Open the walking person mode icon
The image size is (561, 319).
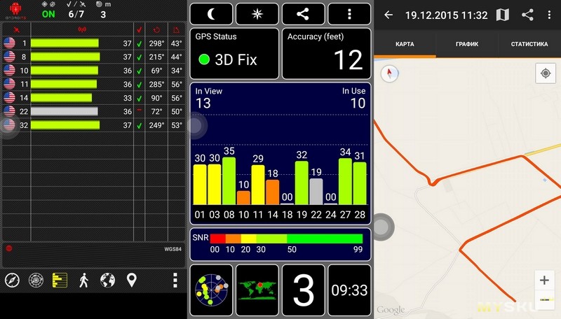coord(84,281)
